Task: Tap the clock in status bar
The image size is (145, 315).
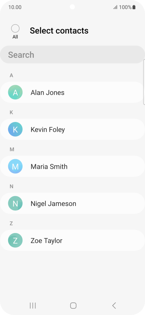Action: pos(15,8)
